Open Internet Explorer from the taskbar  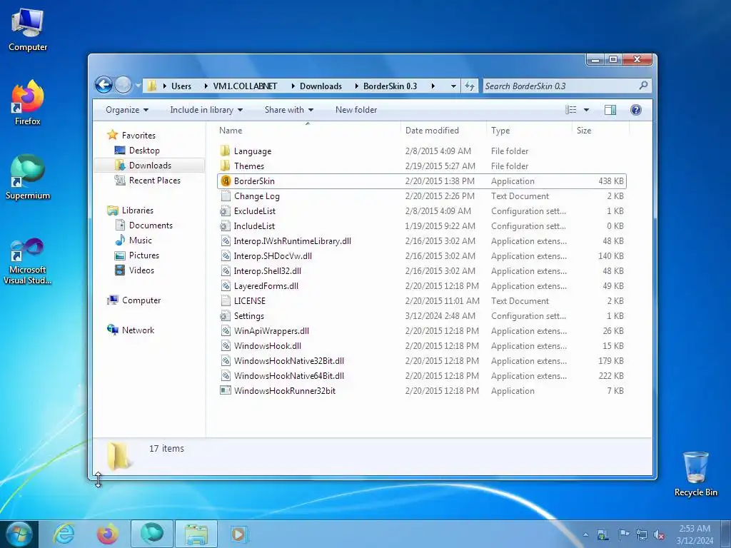click(x=64, y=534)
